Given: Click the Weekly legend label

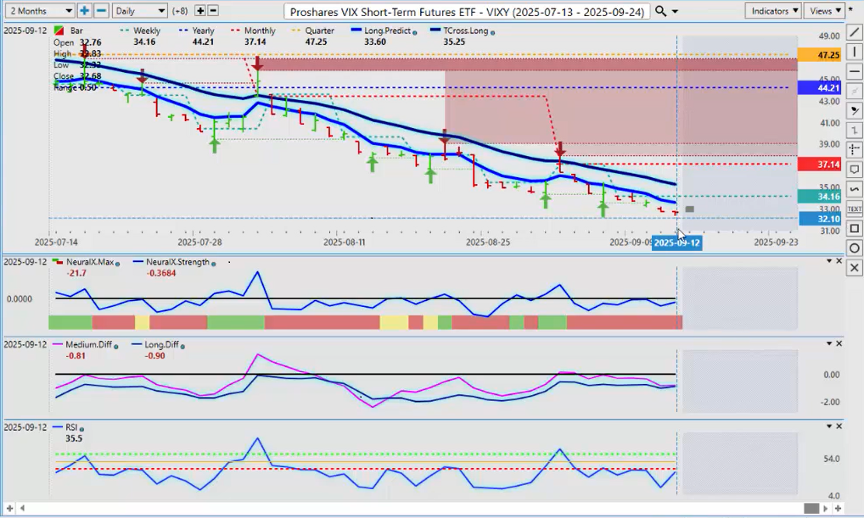Looking at the screenshot, I should (147, 31).
